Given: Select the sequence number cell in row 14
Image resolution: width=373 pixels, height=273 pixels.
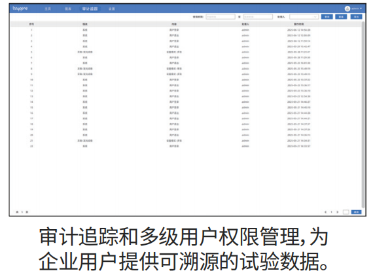Looking at the screenshot, I should click(31, 102).
